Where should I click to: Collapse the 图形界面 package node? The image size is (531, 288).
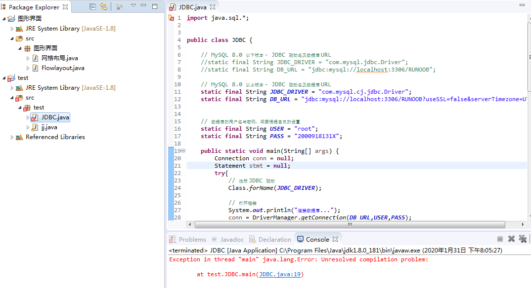coord(20,48)
